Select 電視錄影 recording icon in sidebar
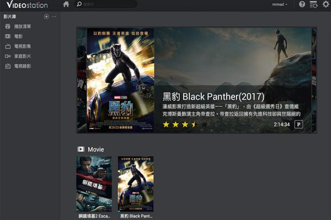The image size is (331, 220). point(8,66)
